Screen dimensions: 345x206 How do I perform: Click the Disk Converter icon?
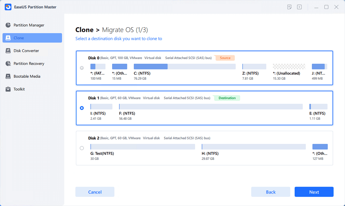8,51
